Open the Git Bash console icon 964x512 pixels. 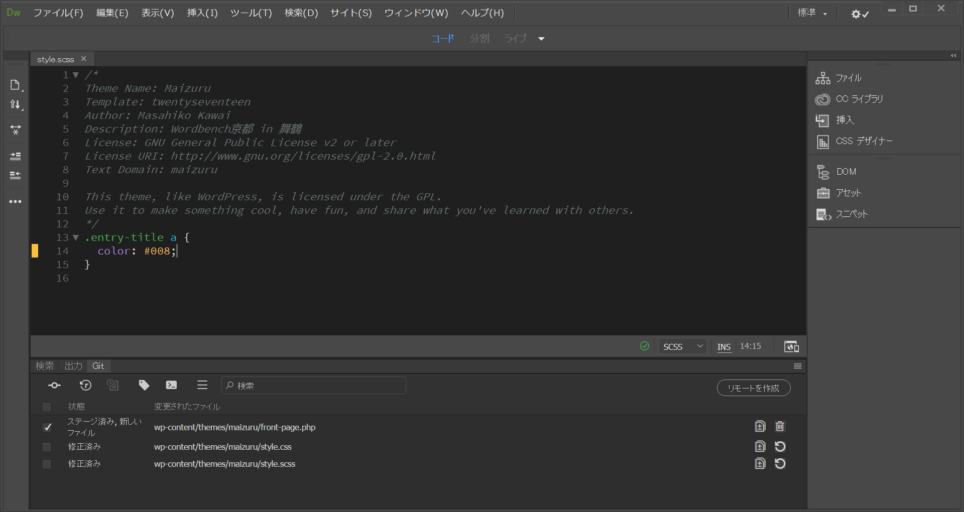[x=171, y=386]
